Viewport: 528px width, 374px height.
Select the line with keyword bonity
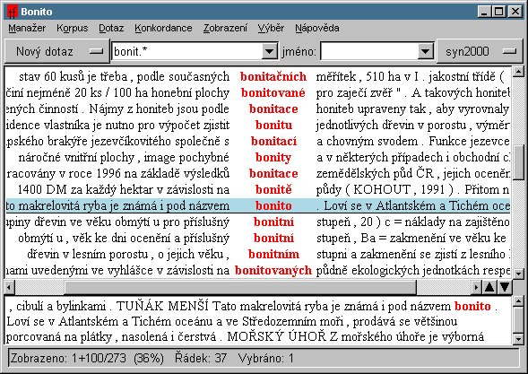pyautogui.click(x=258, y=157)
